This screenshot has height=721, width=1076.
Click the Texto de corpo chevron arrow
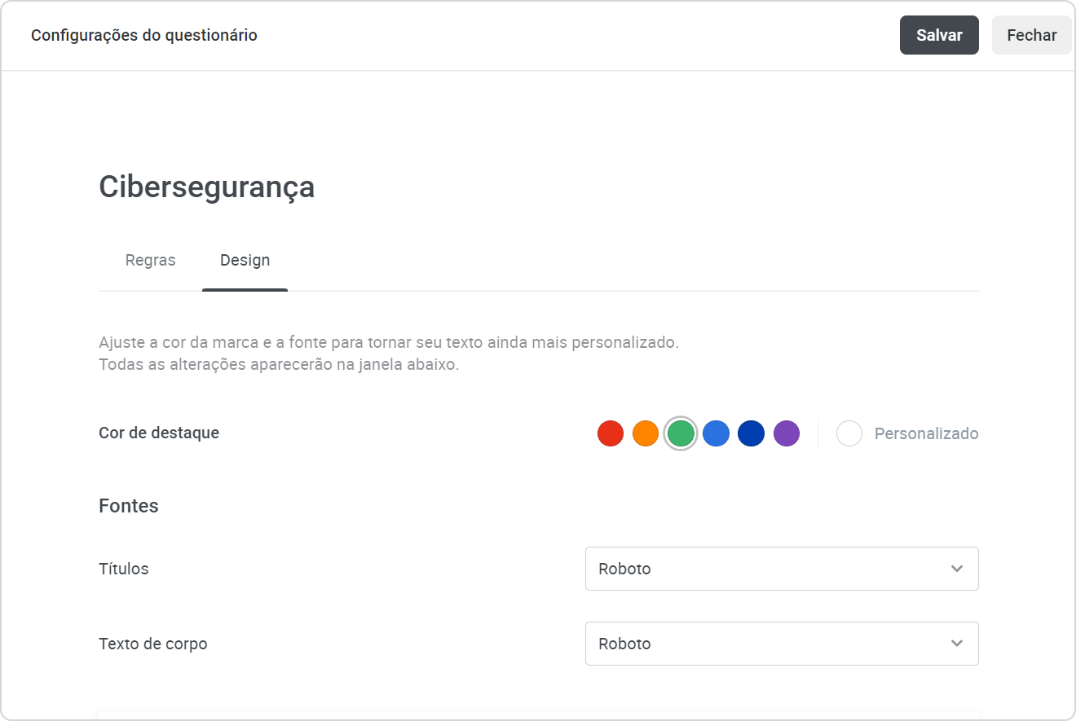click(x=957, y=644)
